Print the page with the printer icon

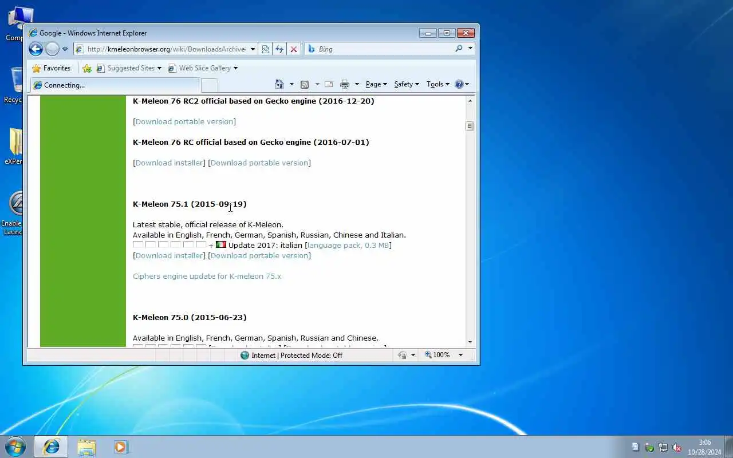pos(344,84)
